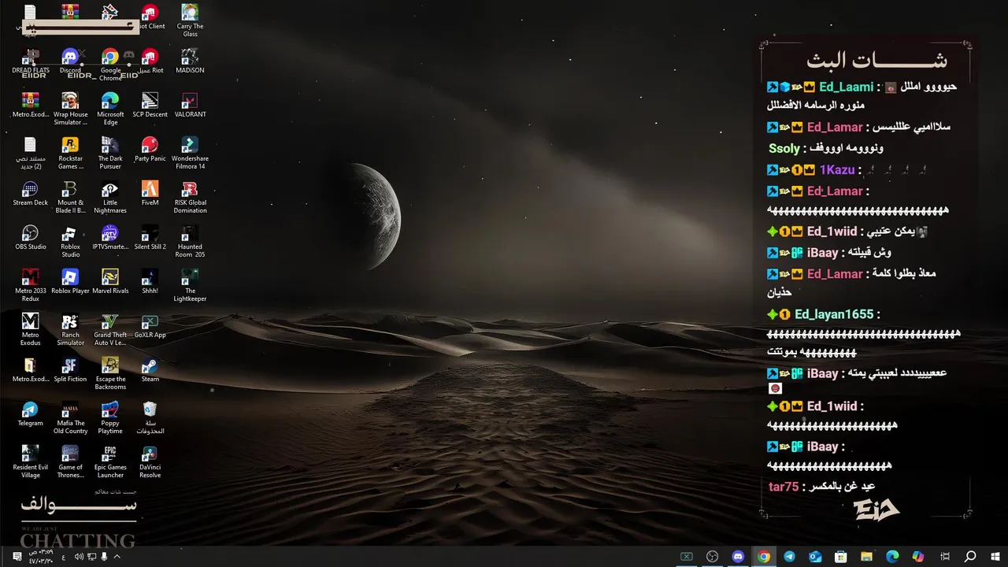Select the Haunted Room 205 shortcut
This screenshot has height=567, width=1008.
pos(190,242)
